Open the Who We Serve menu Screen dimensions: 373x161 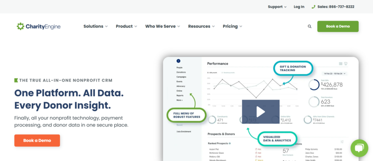[x=163, y=26]
